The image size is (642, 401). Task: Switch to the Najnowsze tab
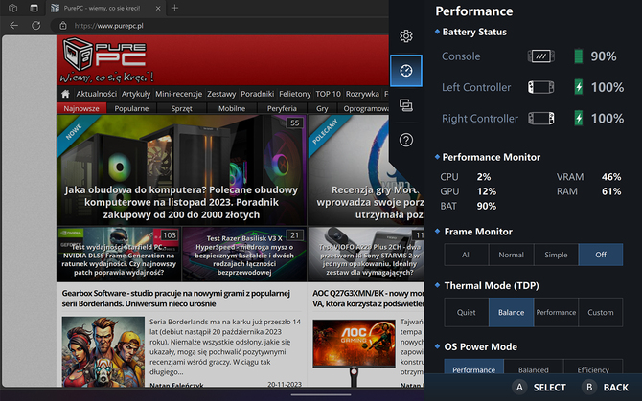tap(81, 108)
